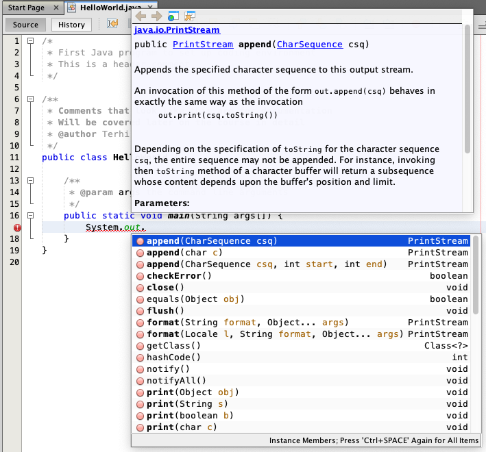Click the Last Edit toolbar icon

point(113,25)
